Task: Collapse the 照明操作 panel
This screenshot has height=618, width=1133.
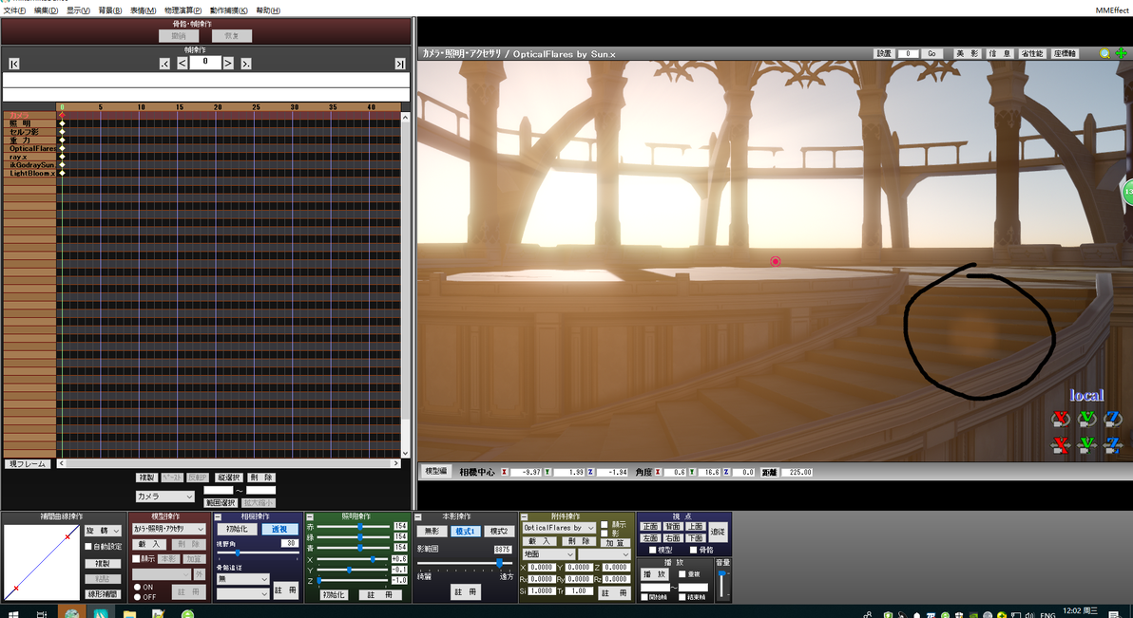Action: coord(309,517)
